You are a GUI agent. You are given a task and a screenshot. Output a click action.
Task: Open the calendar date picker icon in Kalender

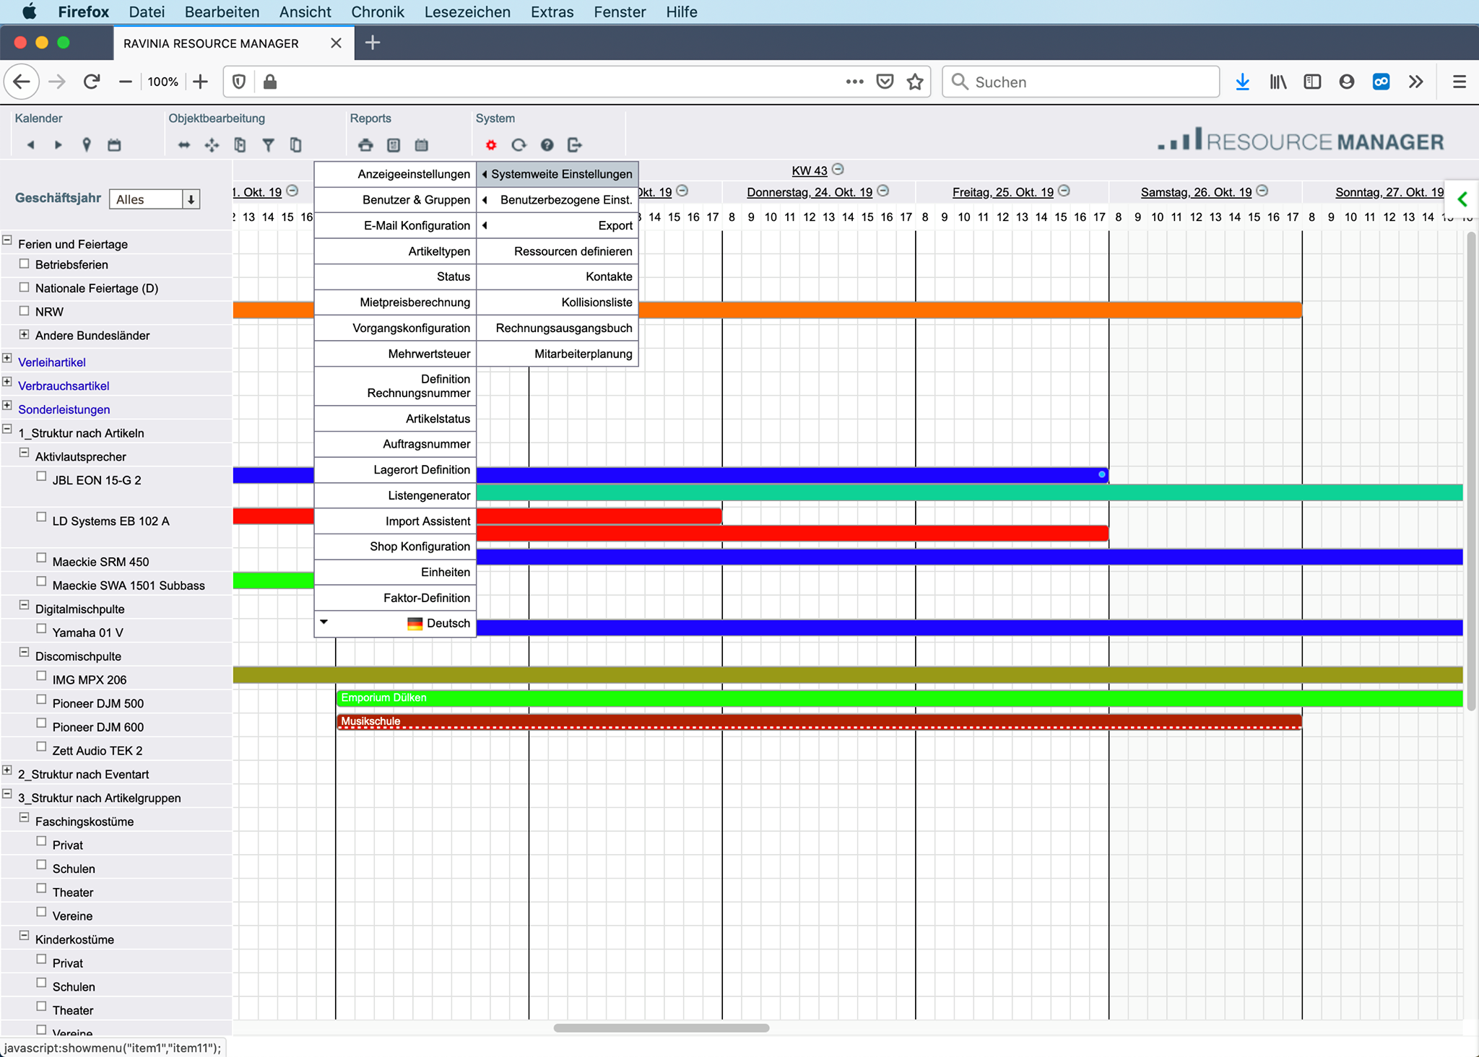114,145
